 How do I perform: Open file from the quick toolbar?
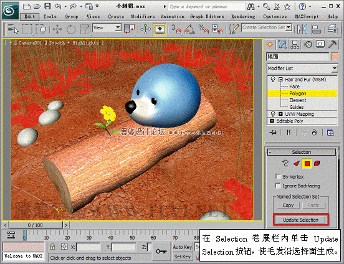(37, 6)
